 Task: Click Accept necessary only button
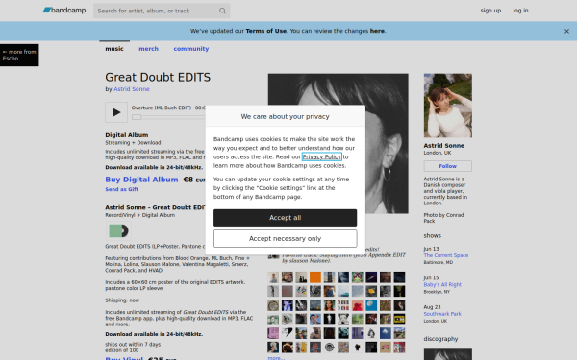click(286, 239)
